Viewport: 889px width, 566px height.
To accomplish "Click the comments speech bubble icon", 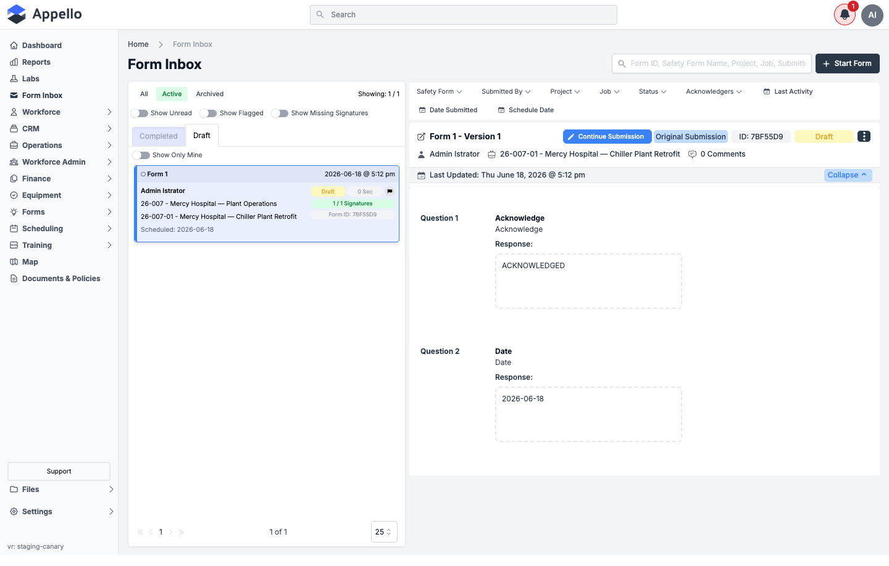I will (692, 154).
